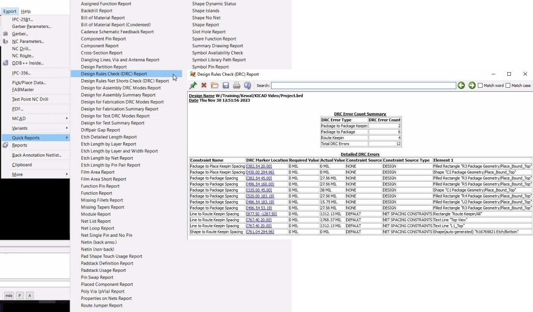
Task: Print the DRC report via printer icon
Action: point(237,85)
